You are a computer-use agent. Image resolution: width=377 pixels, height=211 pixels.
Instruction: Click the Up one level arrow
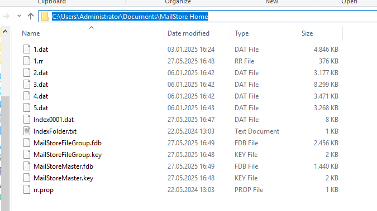[31, 16]
